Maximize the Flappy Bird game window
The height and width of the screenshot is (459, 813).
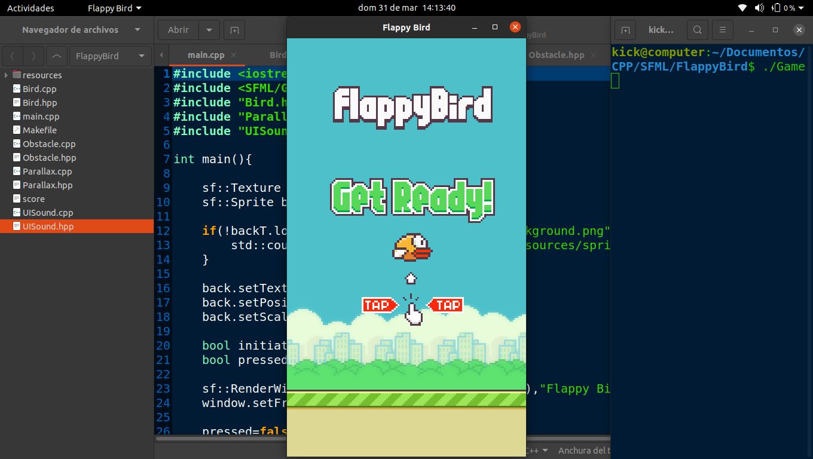coord(495,27)
